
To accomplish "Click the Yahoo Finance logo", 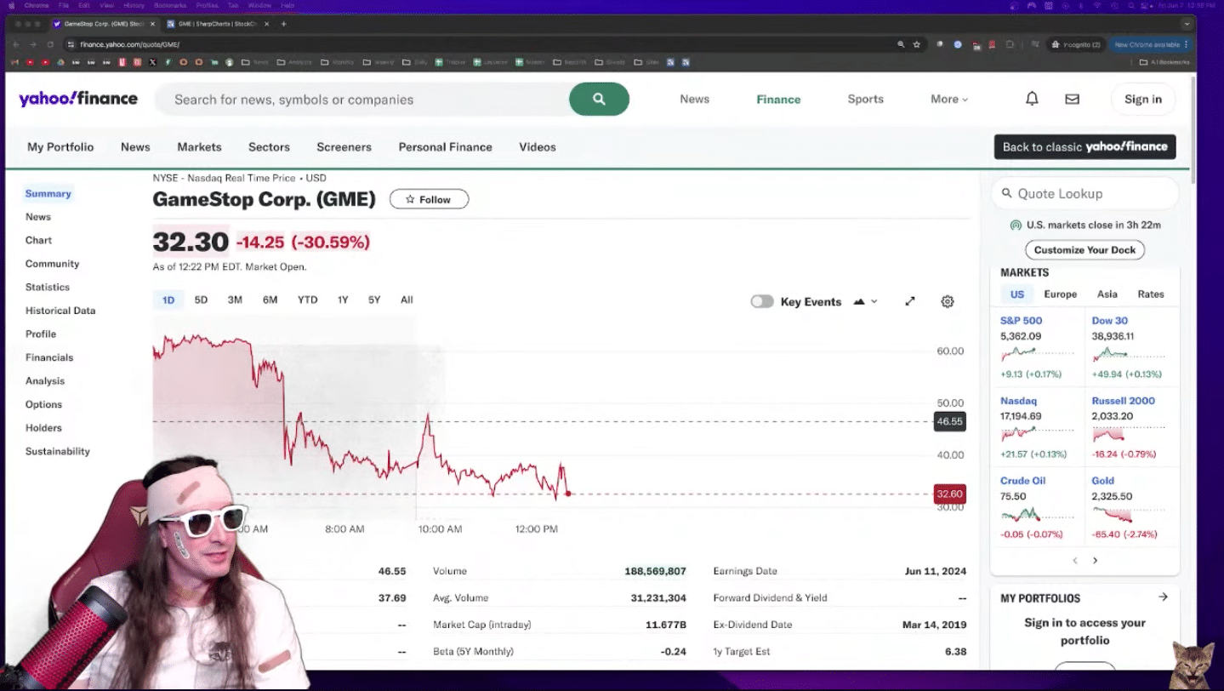I will point(78,99).
